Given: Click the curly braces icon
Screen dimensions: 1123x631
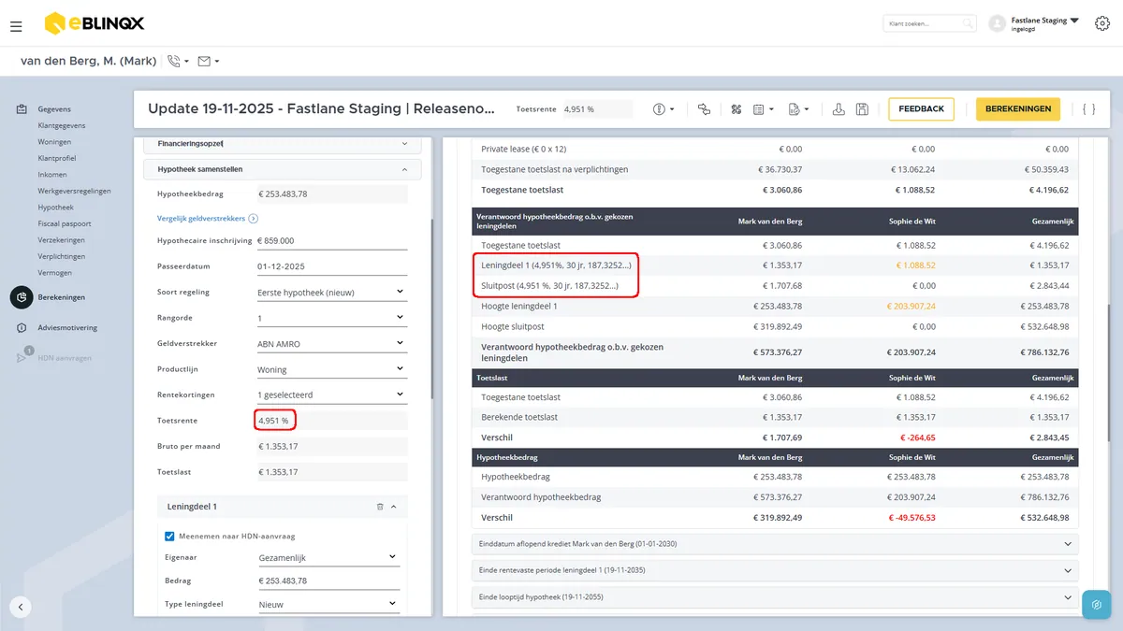Looking at the screenshot, I should point(1088,109).
